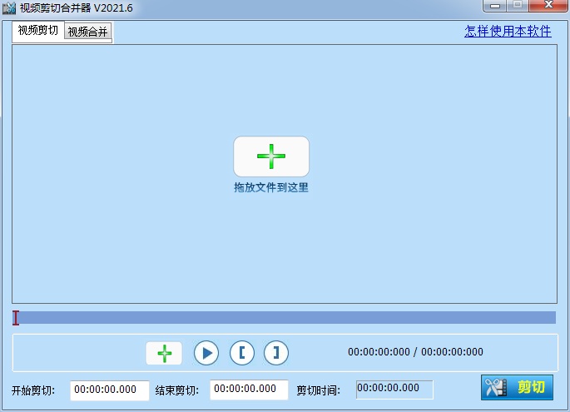Set cut end with right bracket button
The width and height of the screenshot is (570, 412).
point(276,353)
